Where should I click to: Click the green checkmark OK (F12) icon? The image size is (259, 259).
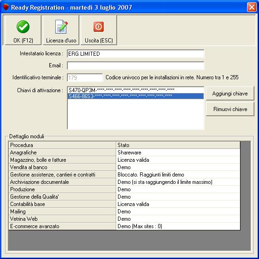click(23, 27)
